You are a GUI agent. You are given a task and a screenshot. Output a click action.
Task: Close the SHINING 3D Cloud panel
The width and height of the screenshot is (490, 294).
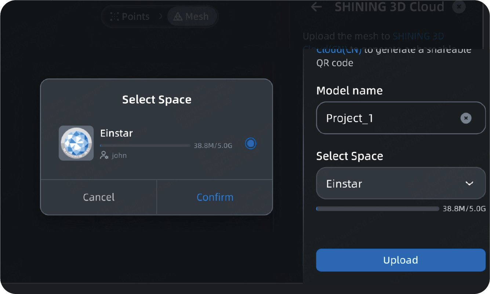(x=459, y=7)
